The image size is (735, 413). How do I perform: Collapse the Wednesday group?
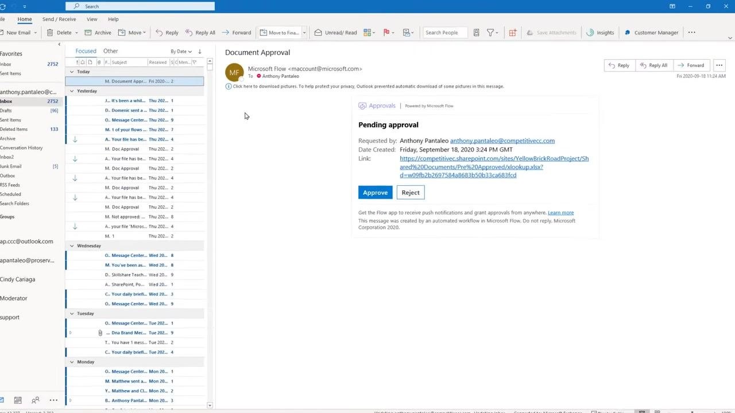[x=72, y=246]
